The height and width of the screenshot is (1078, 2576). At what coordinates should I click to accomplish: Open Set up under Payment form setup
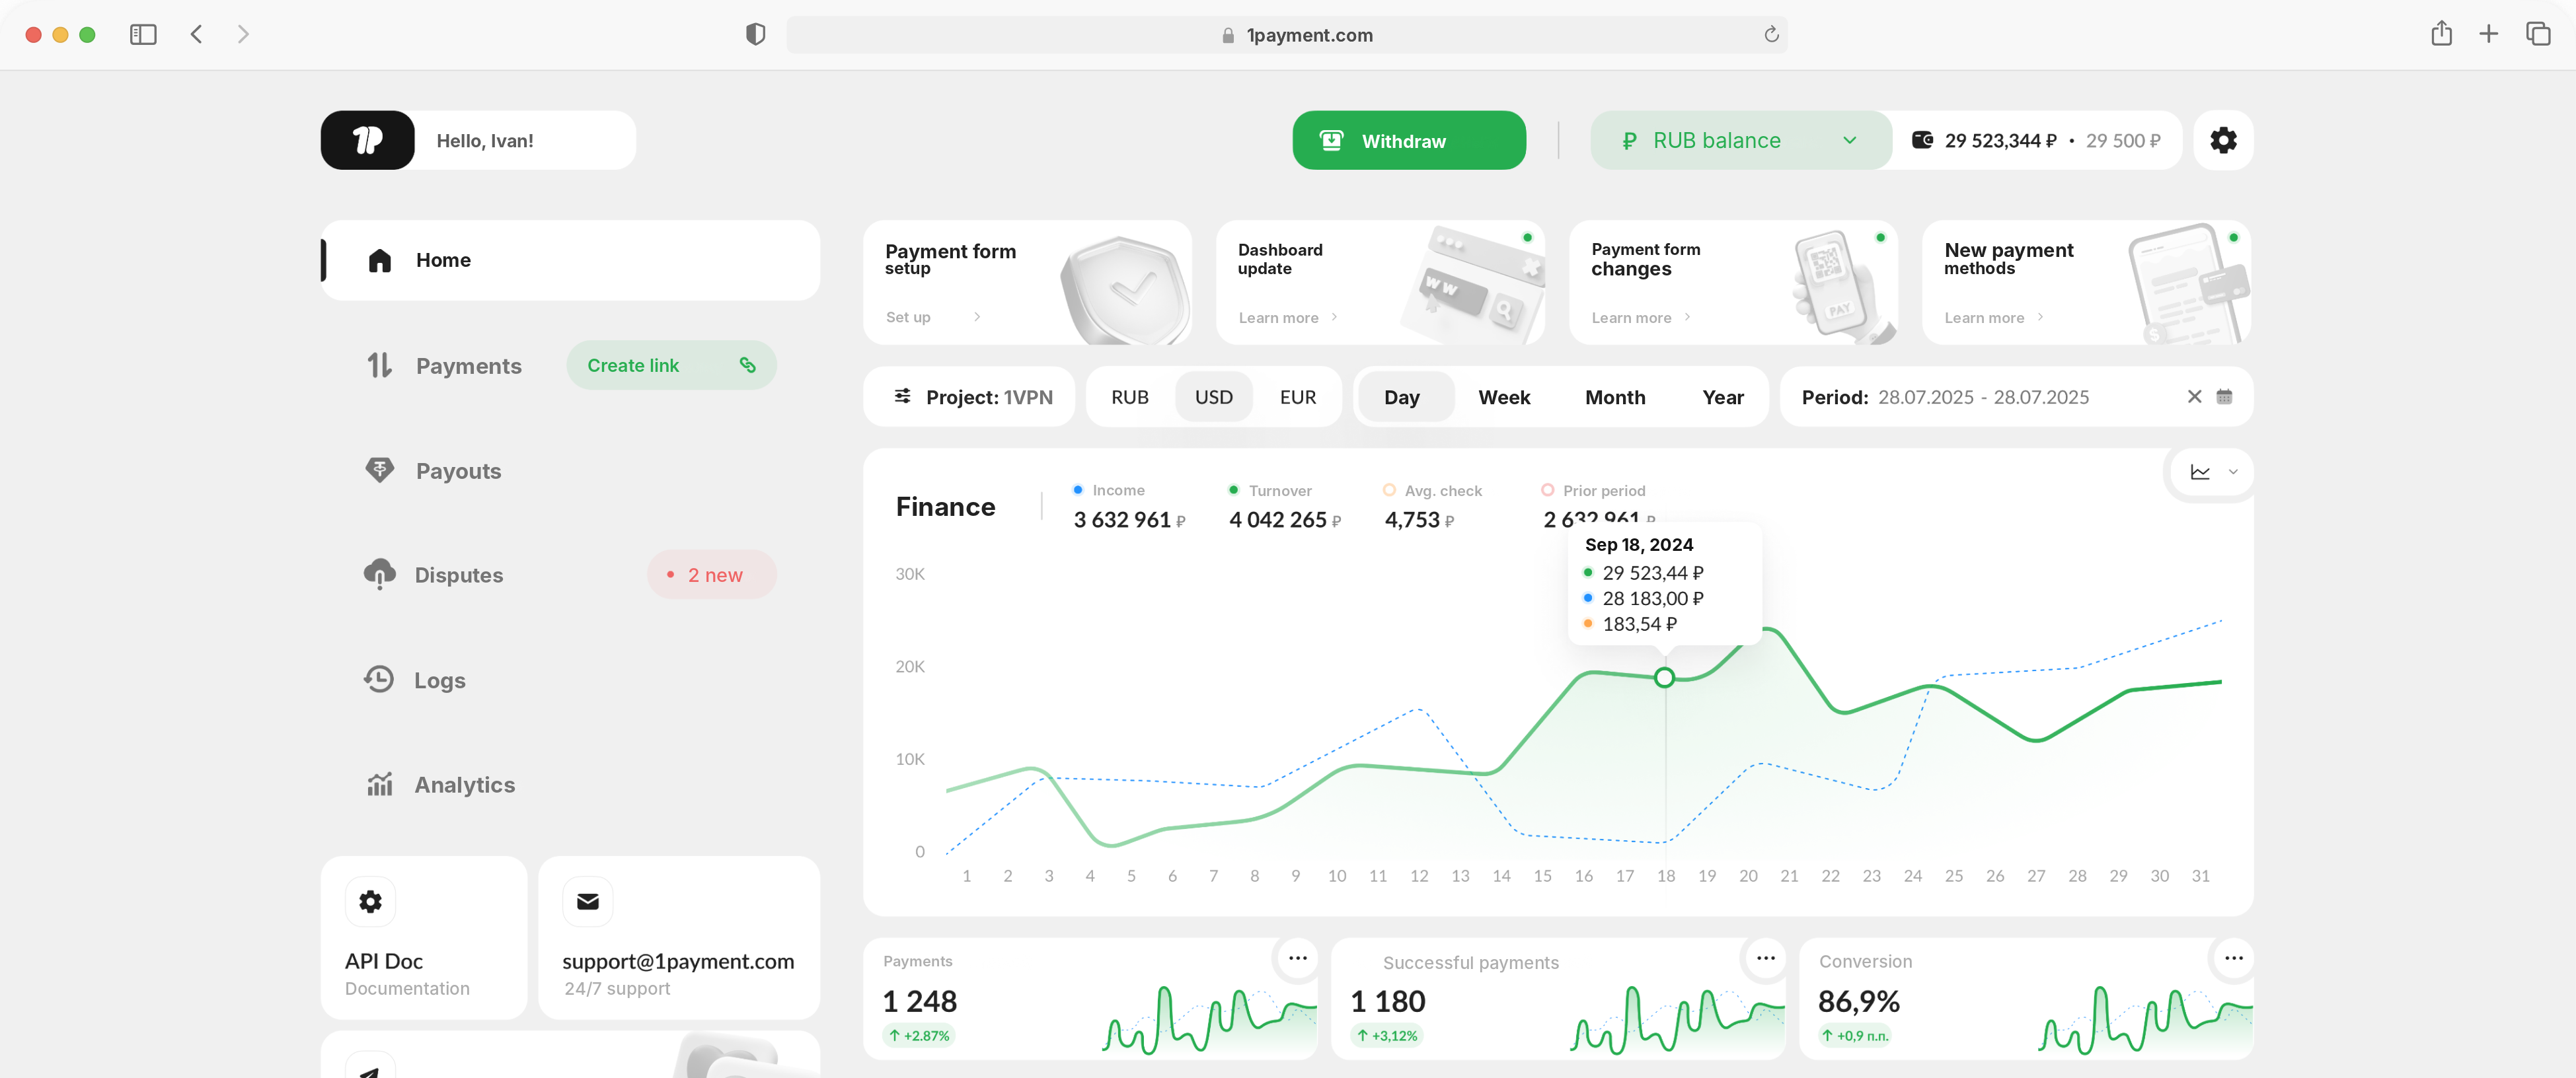tap(933, 316)
